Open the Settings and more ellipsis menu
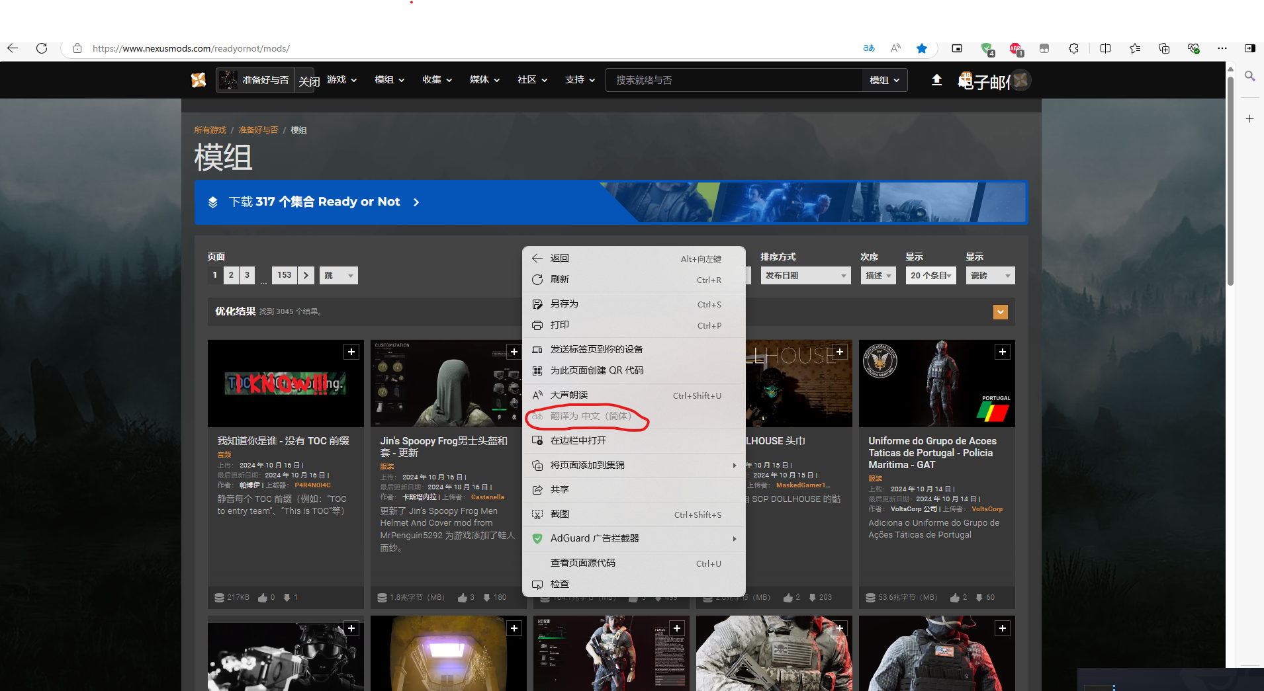 1222,48
